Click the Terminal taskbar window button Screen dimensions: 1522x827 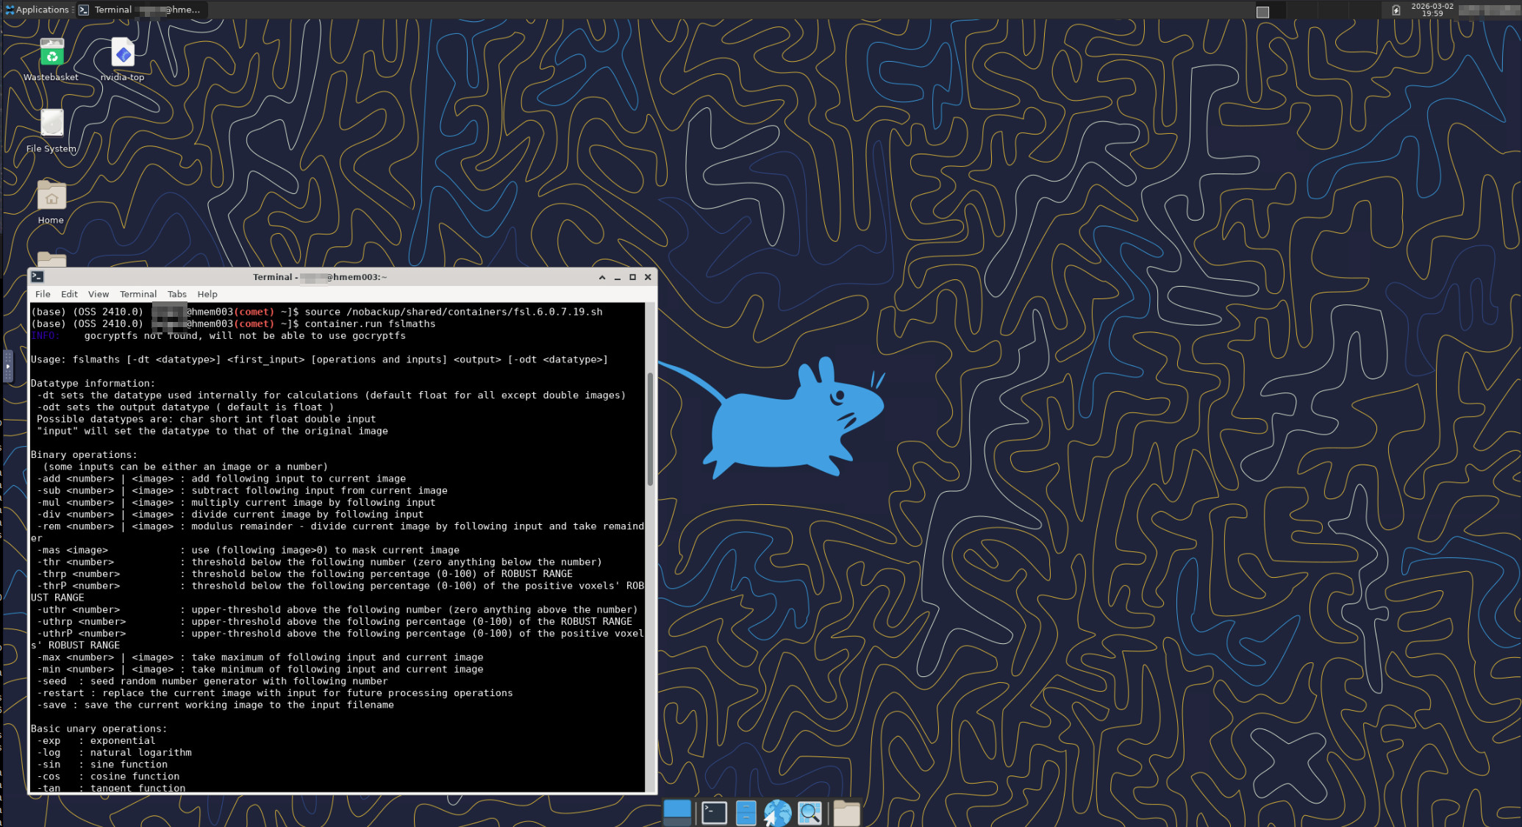pyautogui.click(x=141, y=10)
